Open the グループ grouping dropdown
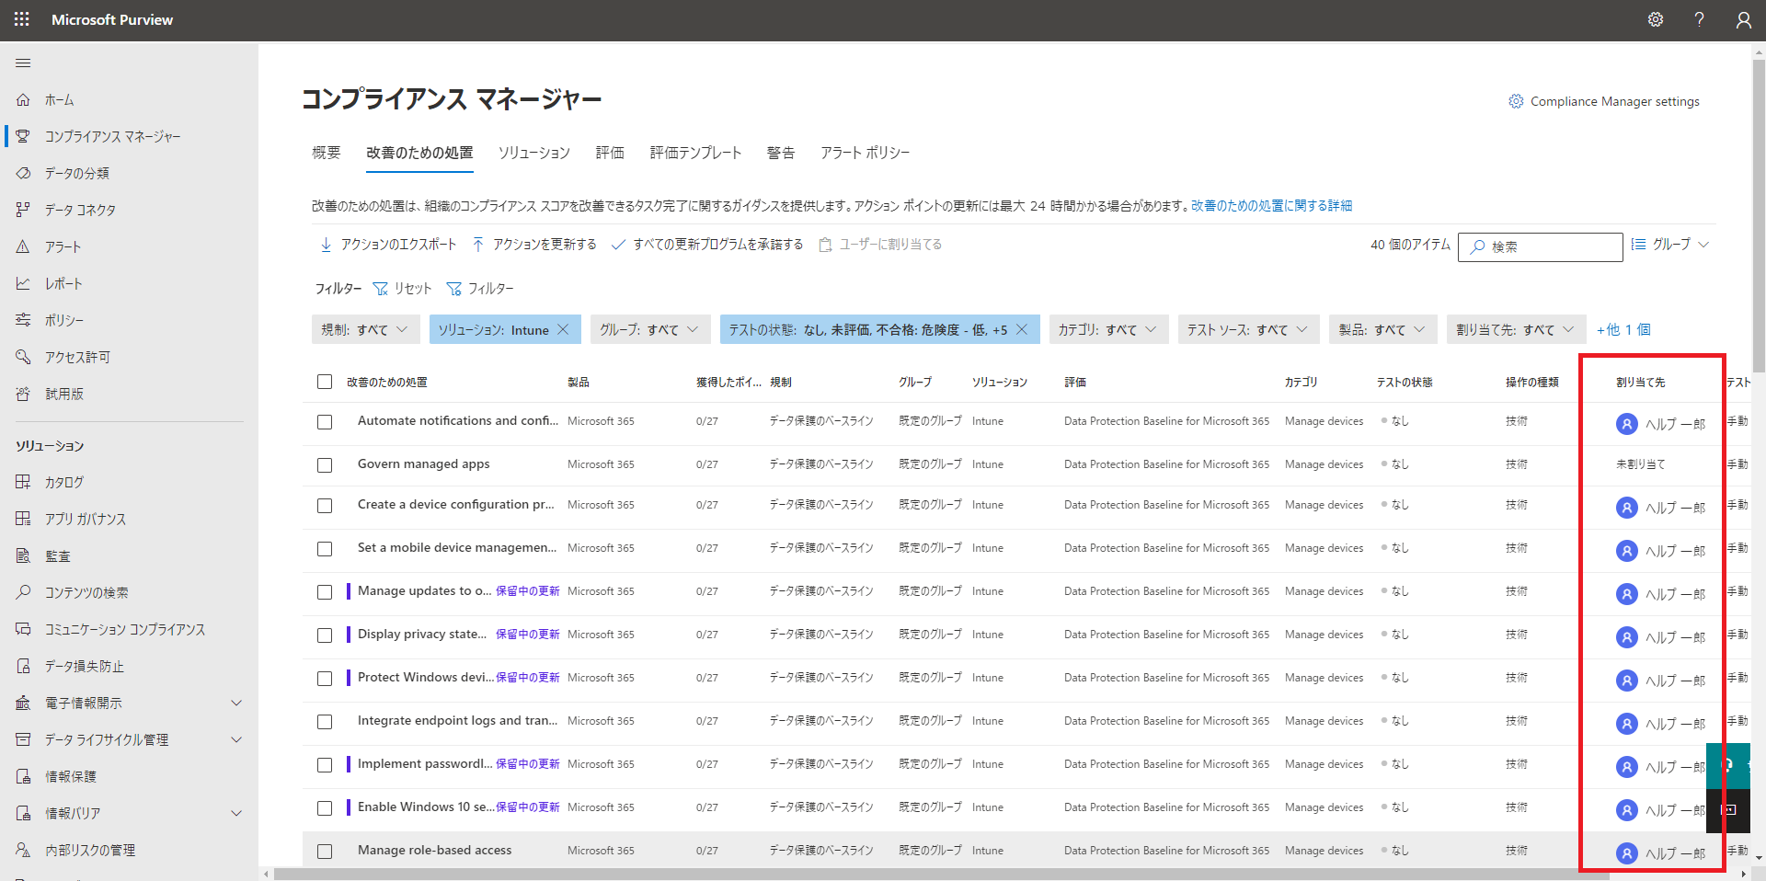Image resolution: width=1766 pixels, height=881 pixels. 1670,245
